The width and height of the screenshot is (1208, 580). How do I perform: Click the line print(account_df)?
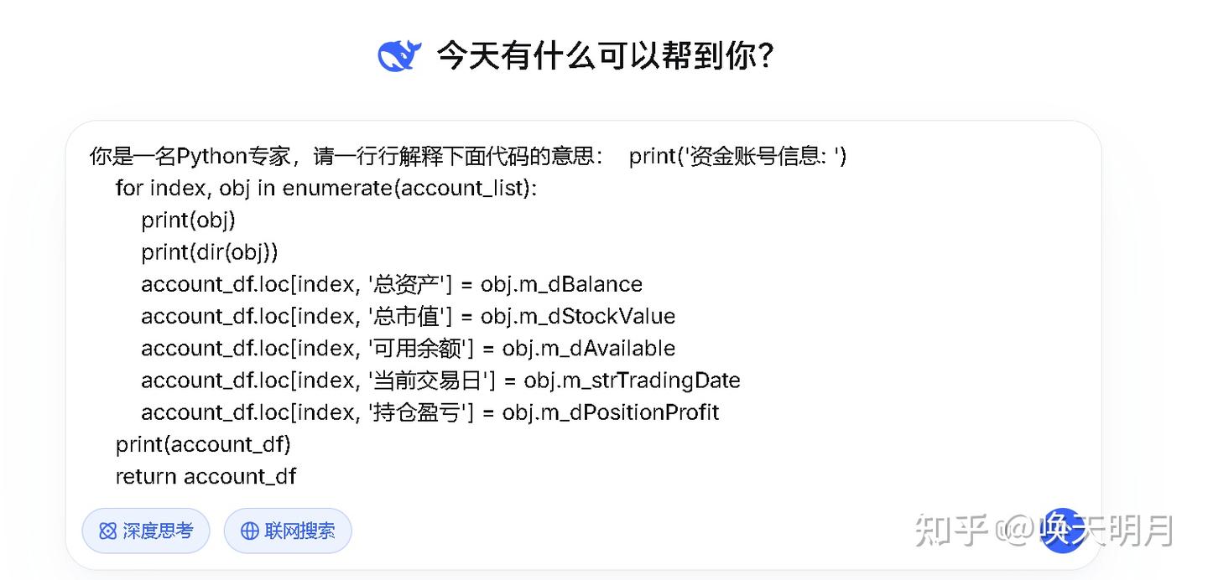click(203, 444)
